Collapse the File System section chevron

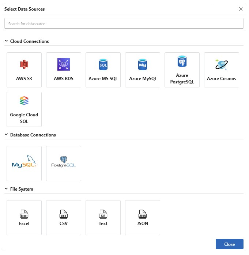click(x=6, y=189)
